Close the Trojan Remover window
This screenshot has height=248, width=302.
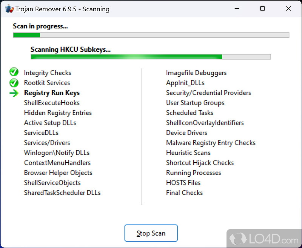[x=288, y=9]
